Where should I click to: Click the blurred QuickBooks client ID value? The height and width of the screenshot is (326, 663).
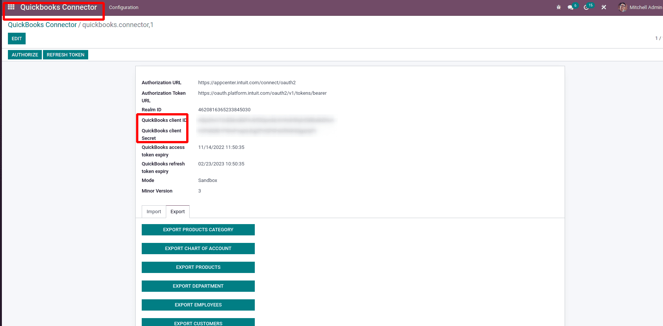coord(266,120)
